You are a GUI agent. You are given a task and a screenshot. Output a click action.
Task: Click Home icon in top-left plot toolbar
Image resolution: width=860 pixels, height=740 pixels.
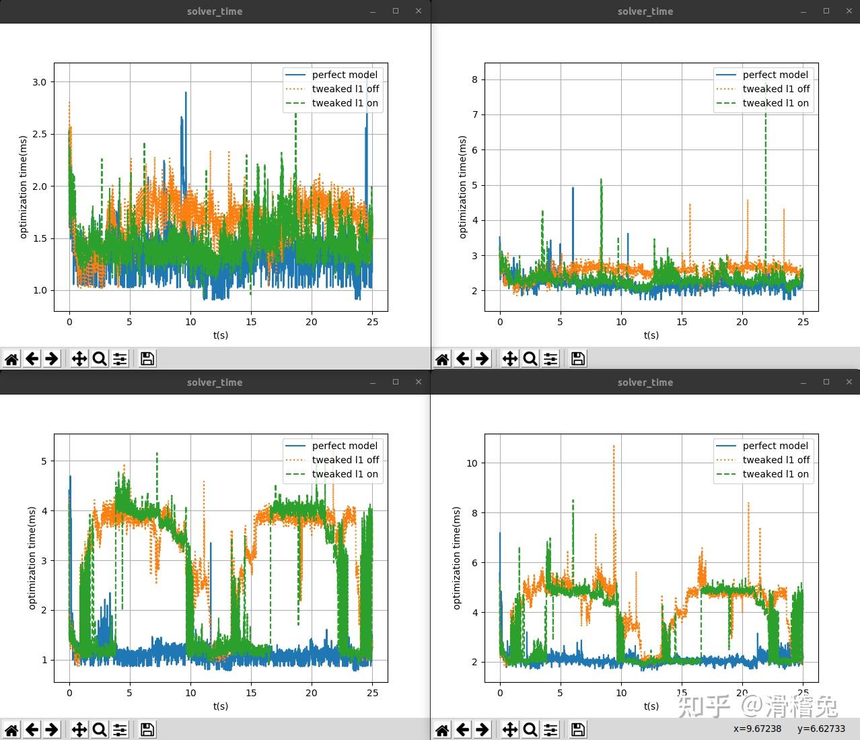click(x=11, y=359)
